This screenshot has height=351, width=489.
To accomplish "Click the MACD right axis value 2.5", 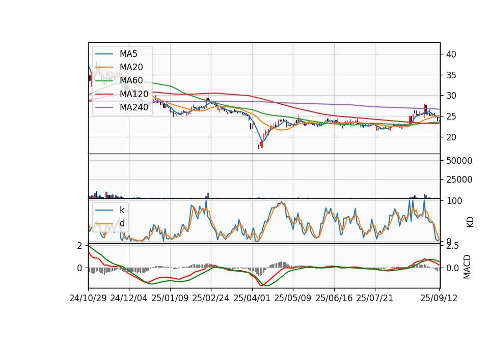I will (453, 246).
